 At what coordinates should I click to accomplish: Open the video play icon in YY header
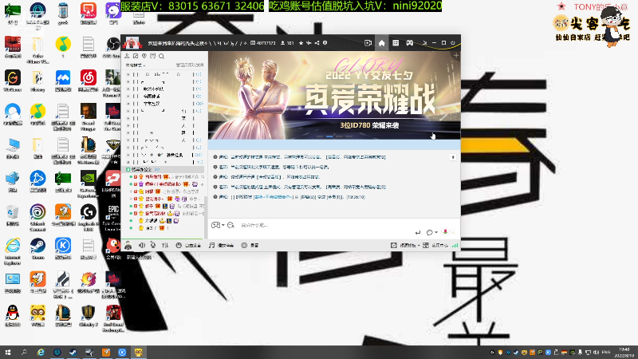pos(368,43)
